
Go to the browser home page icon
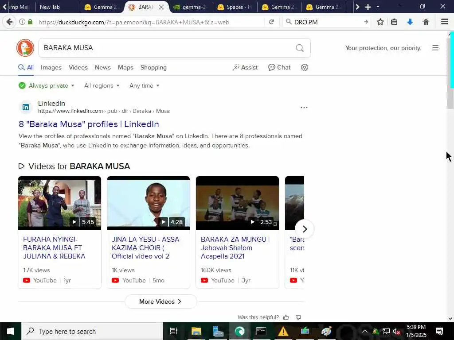point(426,22)
